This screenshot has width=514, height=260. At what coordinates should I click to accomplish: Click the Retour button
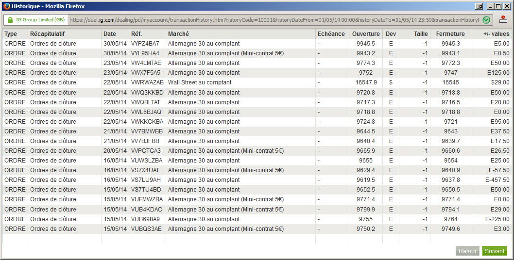click(x=467, y=251)
